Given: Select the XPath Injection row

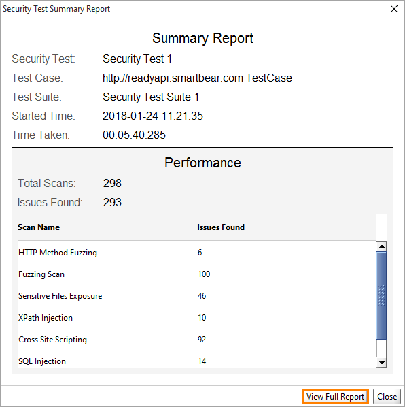Looking at the screenshot, I should pos(196,318).
